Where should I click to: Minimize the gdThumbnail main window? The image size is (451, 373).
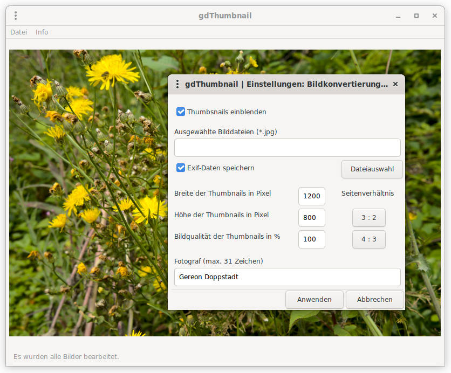click(398, 16)
